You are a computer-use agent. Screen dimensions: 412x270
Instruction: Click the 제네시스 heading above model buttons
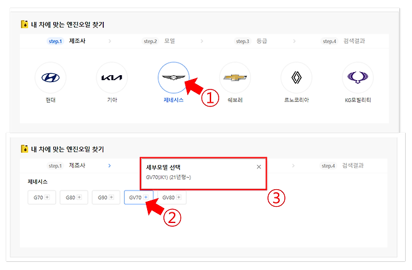coord(38,182)
